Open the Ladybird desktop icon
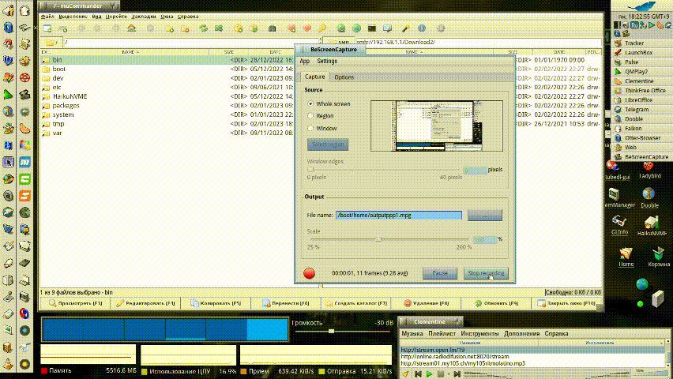 click(649, 167)
